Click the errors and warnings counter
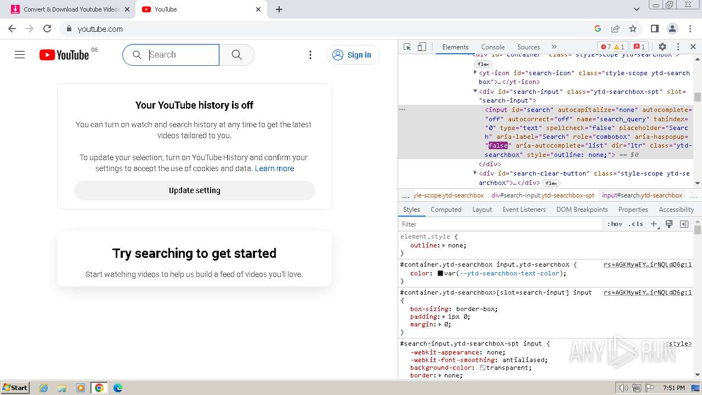This screenshot has width=702, height=395. point(612,47)
